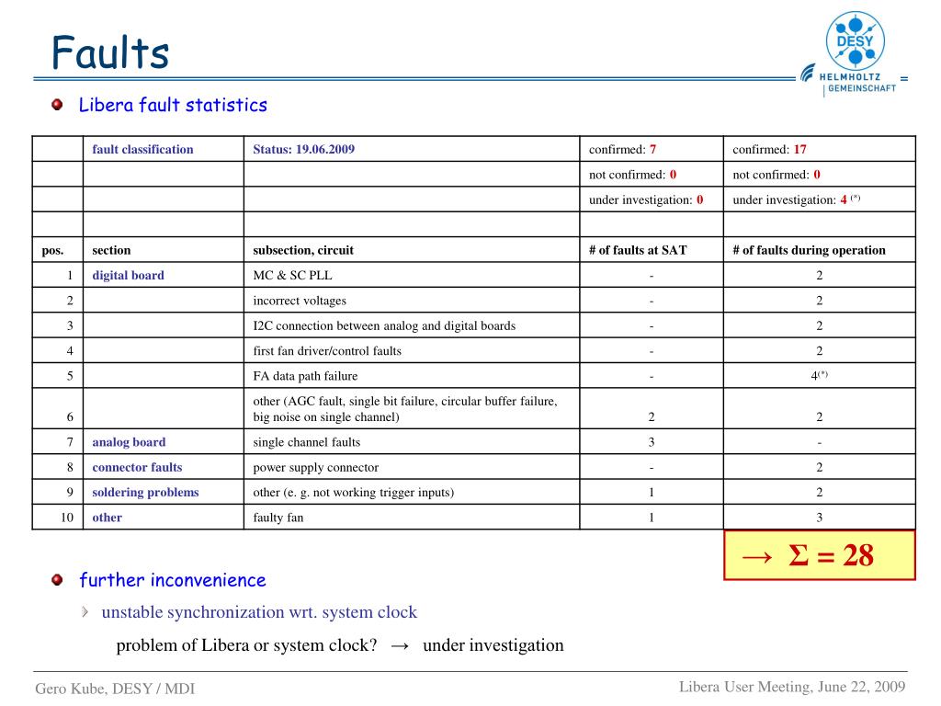941x706 pixels.
Task: Click the 'confirmed: 7' cell
Action: [652, 149]
